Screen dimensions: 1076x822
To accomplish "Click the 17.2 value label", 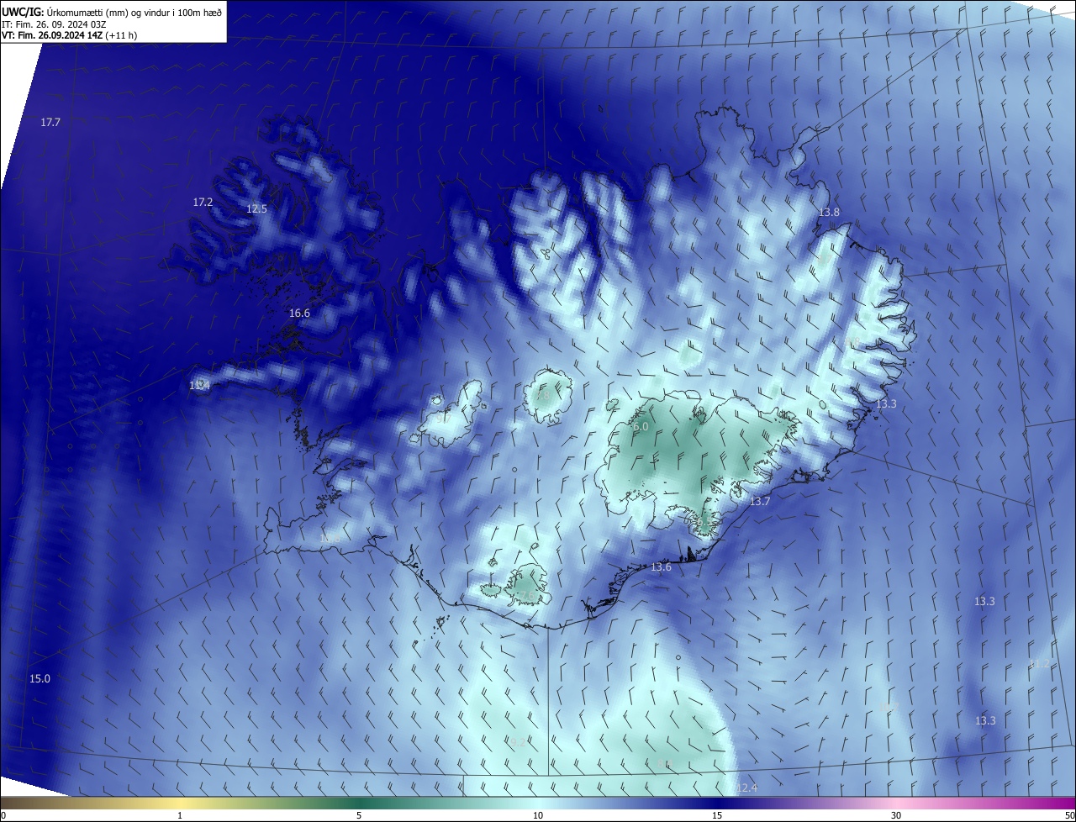I will pos(203,203).
